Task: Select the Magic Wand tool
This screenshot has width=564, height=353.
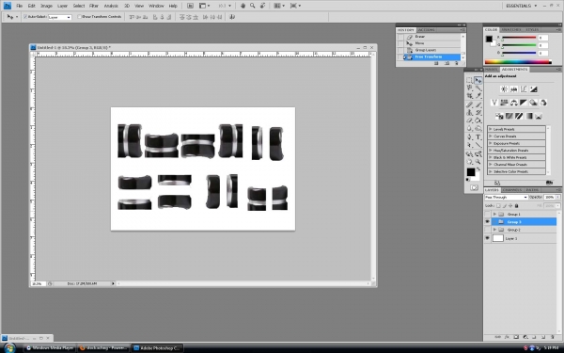Action: (x=478, y=88)
